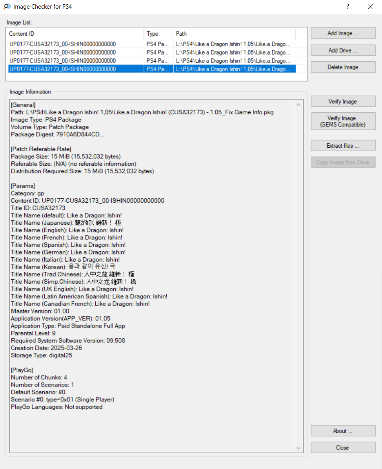Click the Title Name (default) line
Viewport: 382px width, 469px height.
[66, 216]
